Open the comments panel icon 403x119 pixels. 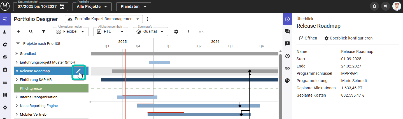click(287, 31)
